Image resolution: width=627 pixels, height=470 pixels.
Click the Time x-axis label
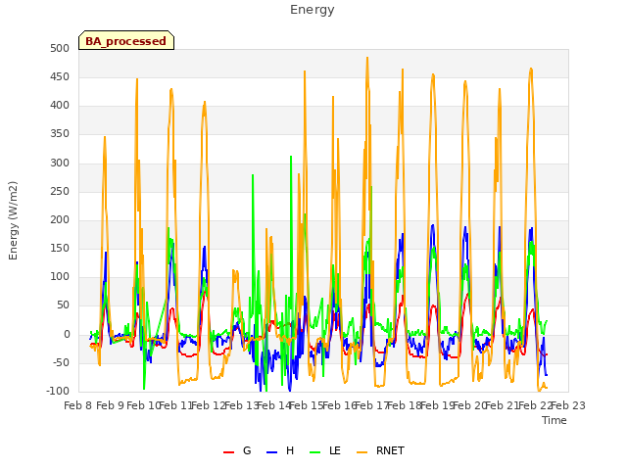554,420
